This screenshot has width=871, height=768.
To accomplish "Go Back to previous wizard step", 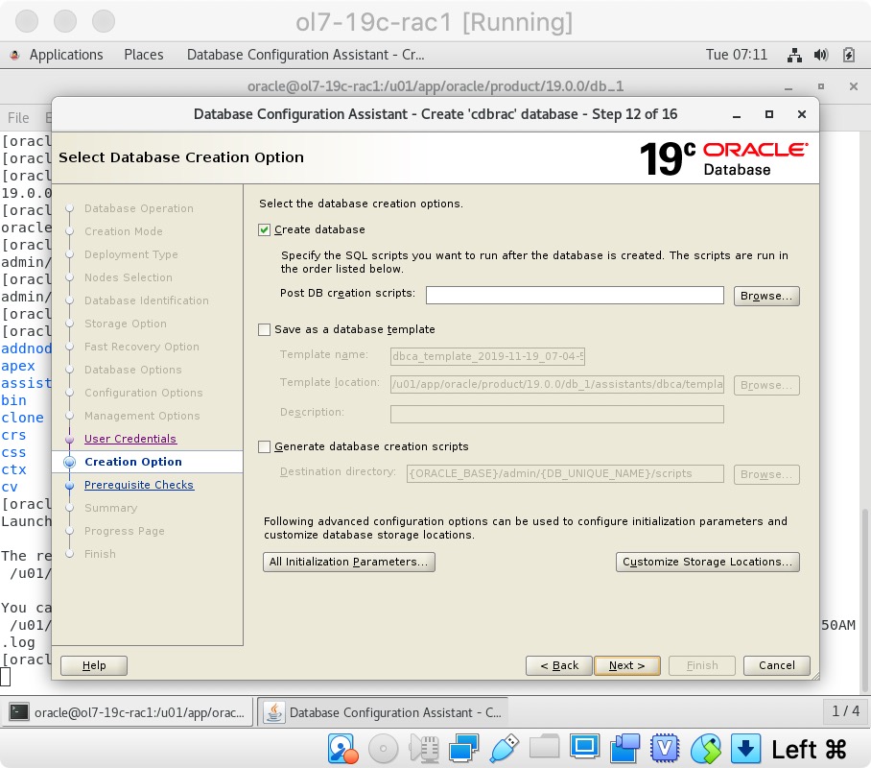I will pos(558,665).
